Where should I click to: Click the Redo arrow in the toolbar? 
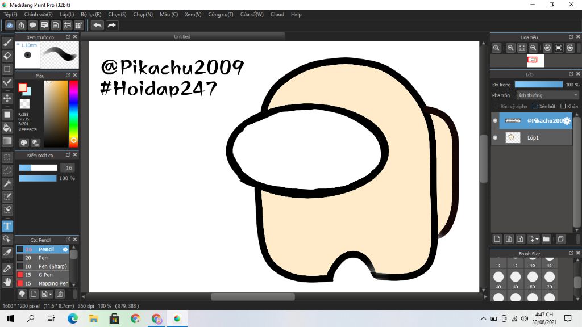tap(111, 25)
